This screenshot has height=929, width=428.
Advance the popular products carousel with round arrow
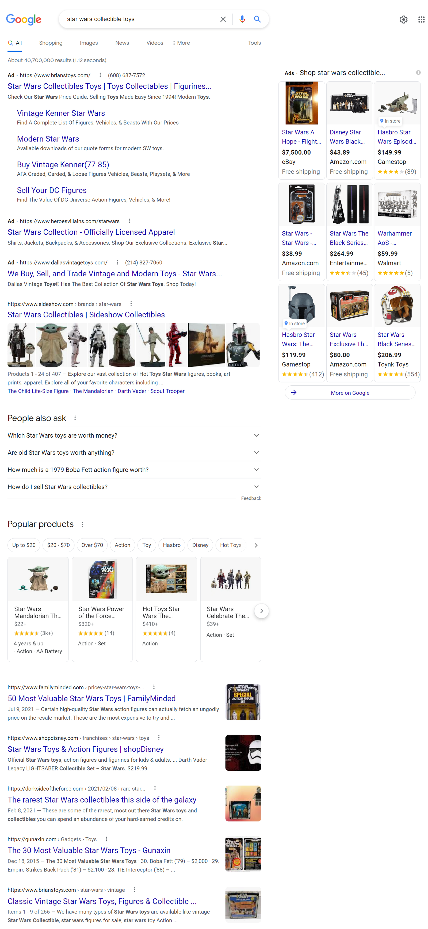tap(262, 611)
